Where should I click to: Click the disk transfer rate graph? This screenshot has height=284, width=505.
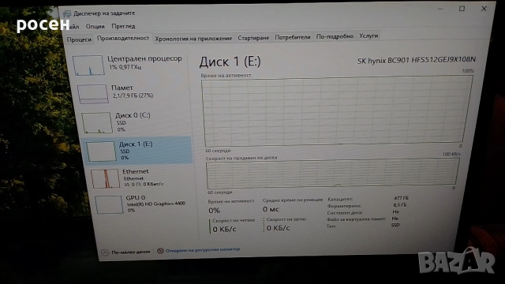(x=333, y=174)
